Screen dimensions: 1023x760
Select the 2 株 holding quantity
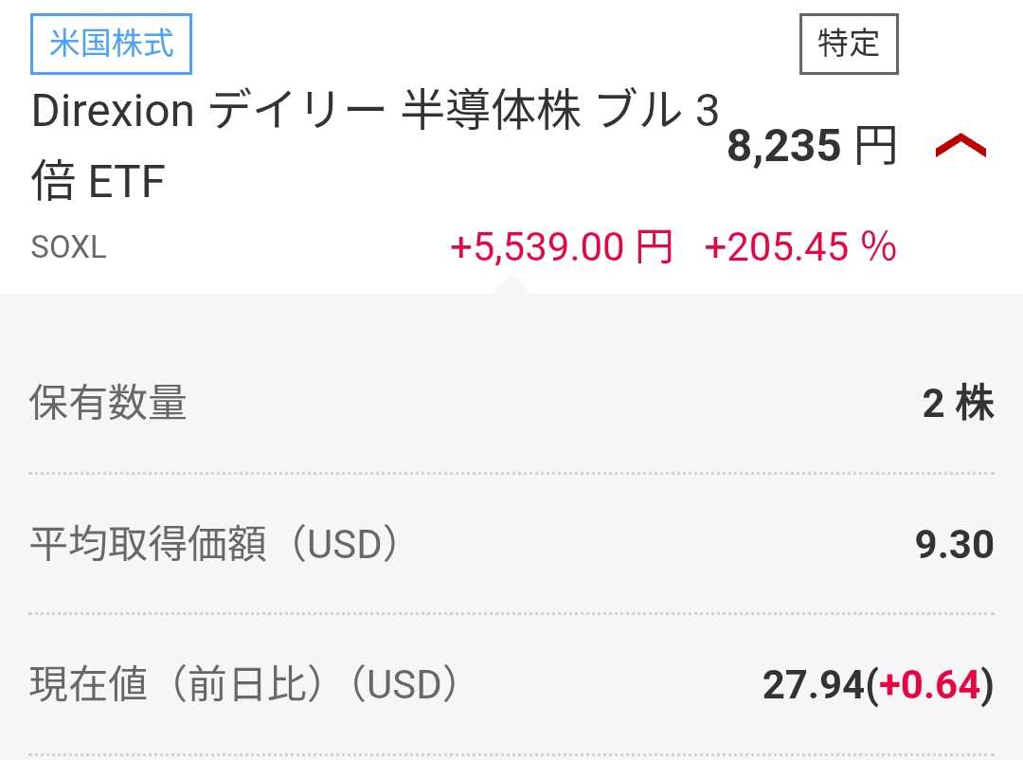[x=958, y=404]
